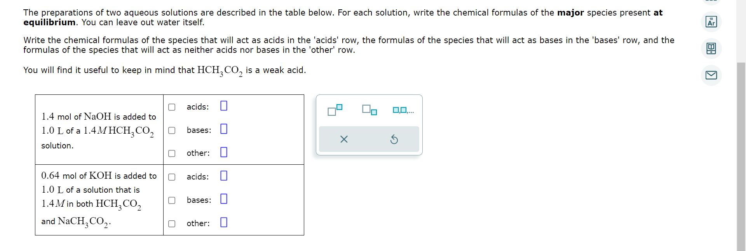The width and height of the screenshot is (746, 251).
Task: Open the message envelope icon
Action: (x=711, y=75)
